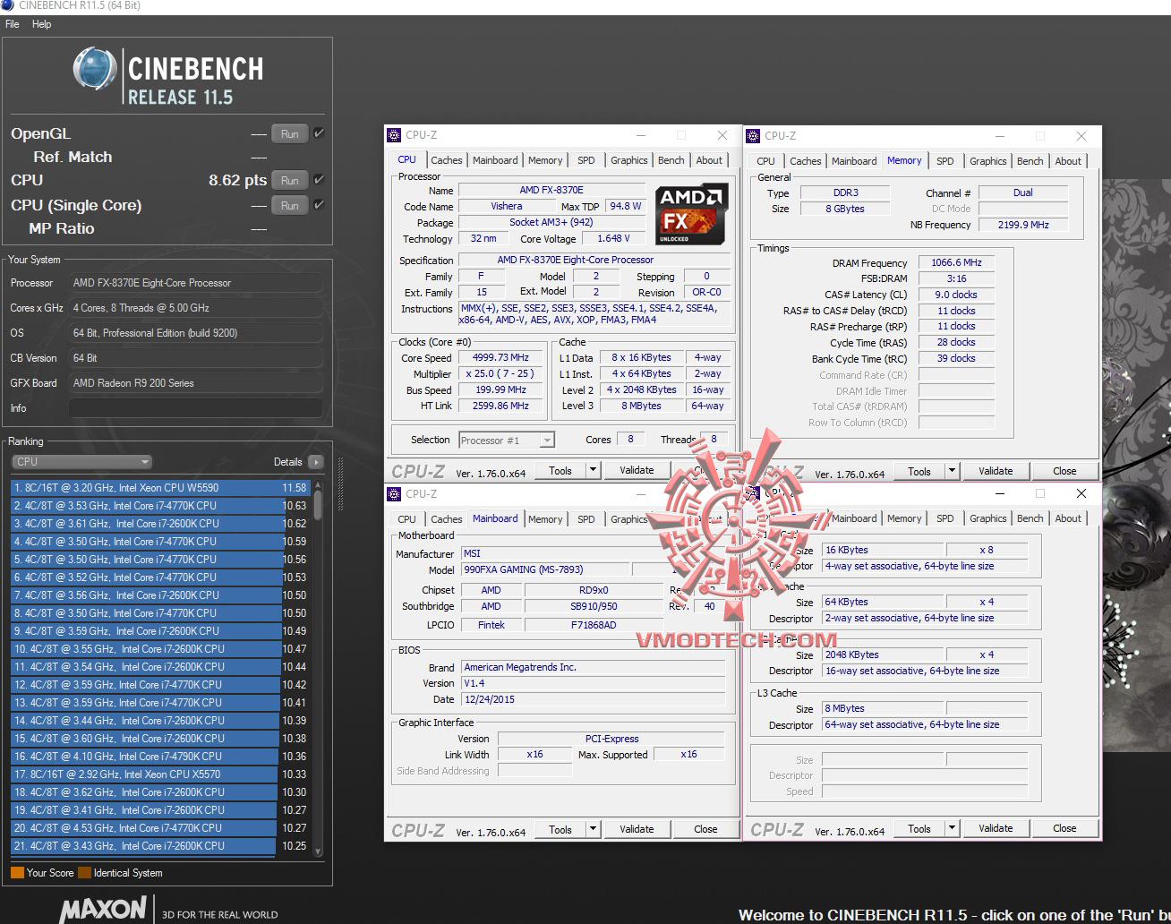Click the L3 Cache size 8 MBytes in the Caches window

pos(883,708)
